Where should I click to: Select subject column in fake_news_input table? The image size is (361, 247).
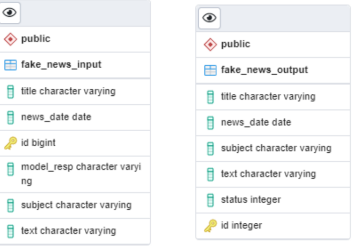(76, 205)
